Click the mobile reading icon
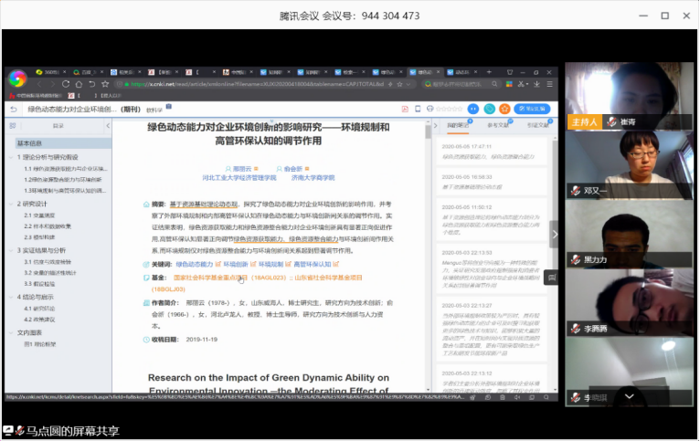 pyautogui.click(x=418, y=109)
